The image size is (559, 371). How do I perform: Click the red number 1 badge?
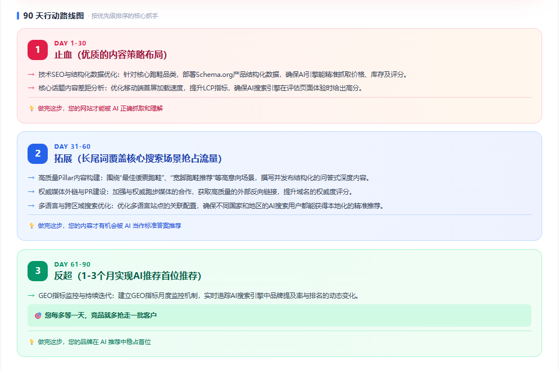(38, 50)
